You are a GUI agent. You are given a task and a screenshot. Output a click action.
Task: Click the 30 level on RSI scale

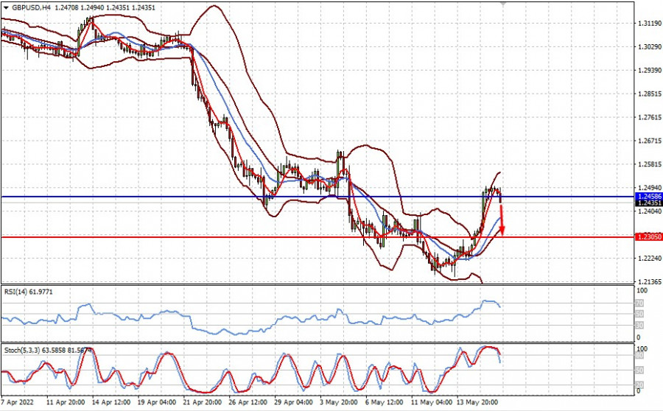point(639,326)
